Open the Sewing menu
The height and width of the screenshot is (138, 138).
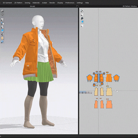click(x=27, y=3)
